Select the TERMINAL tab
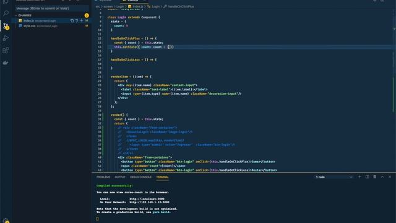This screenshot has height=223, width=396. (162, 177)
